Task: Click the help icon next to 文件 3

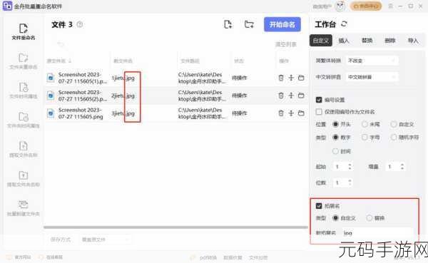Action: (x=80, y=24)
